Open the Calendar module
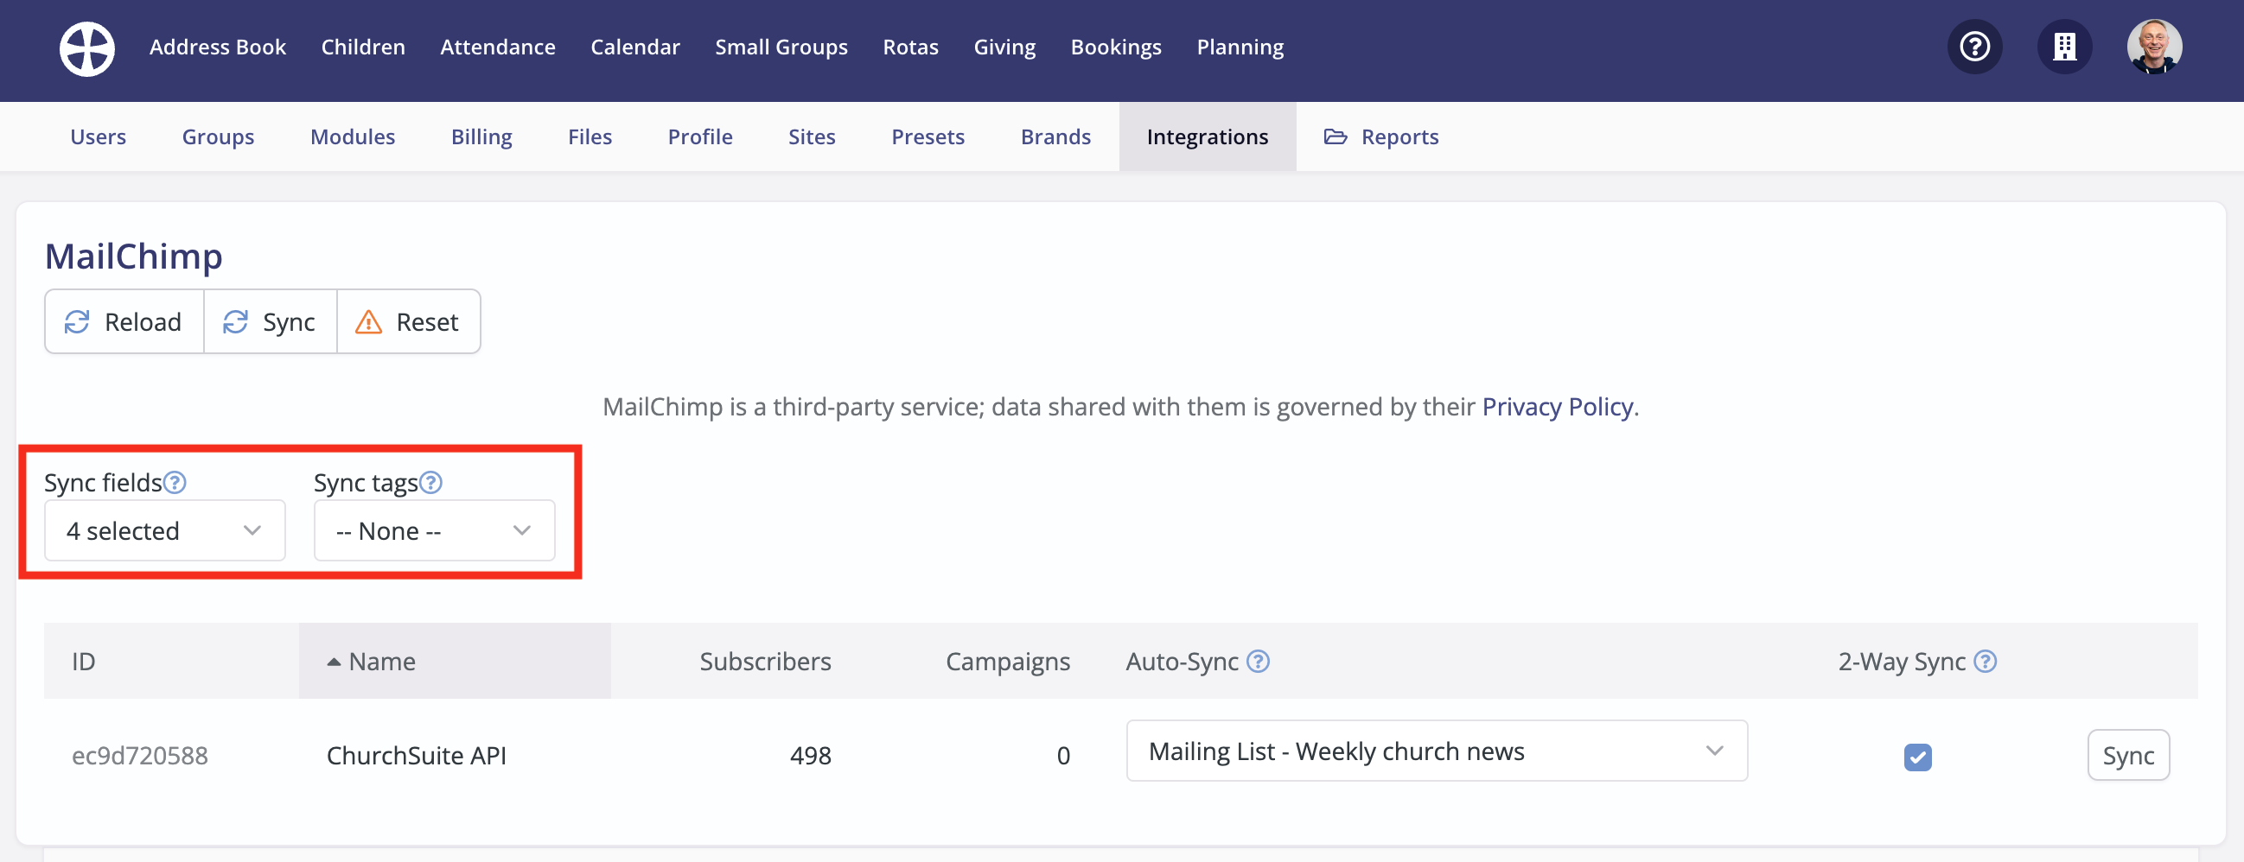The image size is (2244, 862). pos(635,47)
